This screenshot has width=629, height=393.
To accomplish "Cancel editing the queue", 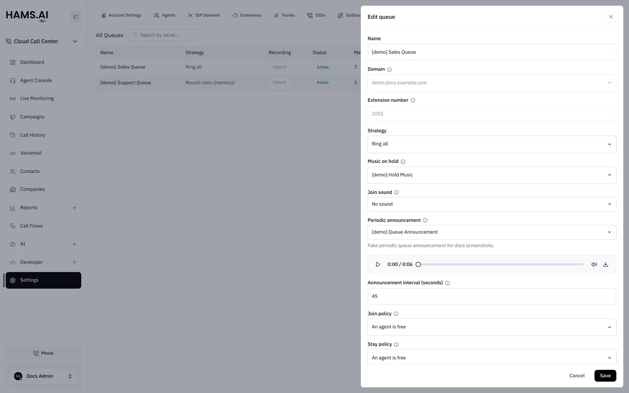I will pyautogui.click(x=577, y=376).
